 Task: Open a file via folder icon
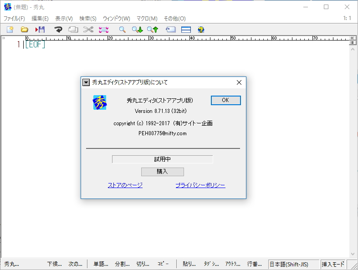25,30
